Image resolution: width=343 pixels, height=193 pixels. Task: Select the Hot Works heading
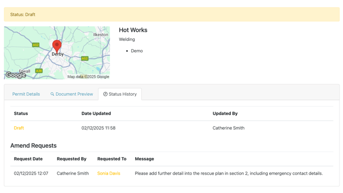(133, 30)
